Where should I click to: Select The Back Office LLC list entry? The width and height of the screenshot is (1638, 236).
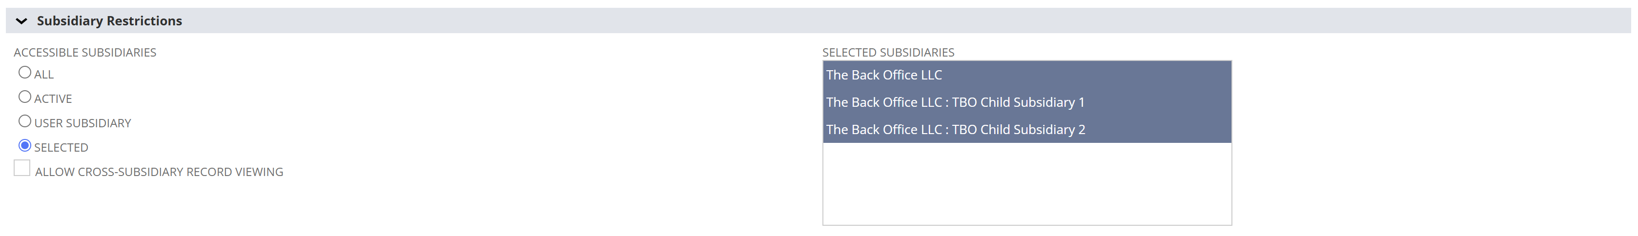click(x=884, y=75)
